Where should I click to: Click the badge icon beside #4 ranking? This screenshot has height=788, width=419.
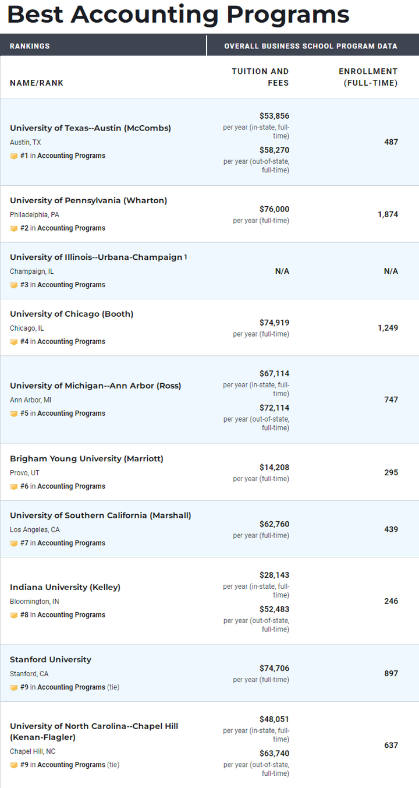click(x=14, y=342)
